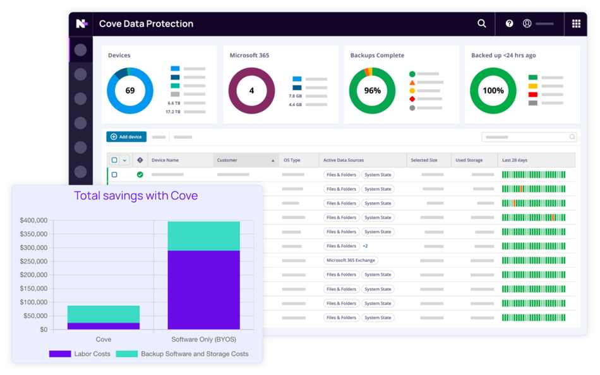Click the N-able logo in the header

pos(81,24)
